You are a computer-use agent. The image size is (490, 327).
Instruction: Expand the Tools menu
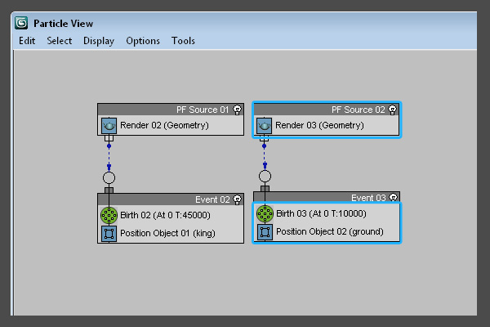[x=183, y=41]
